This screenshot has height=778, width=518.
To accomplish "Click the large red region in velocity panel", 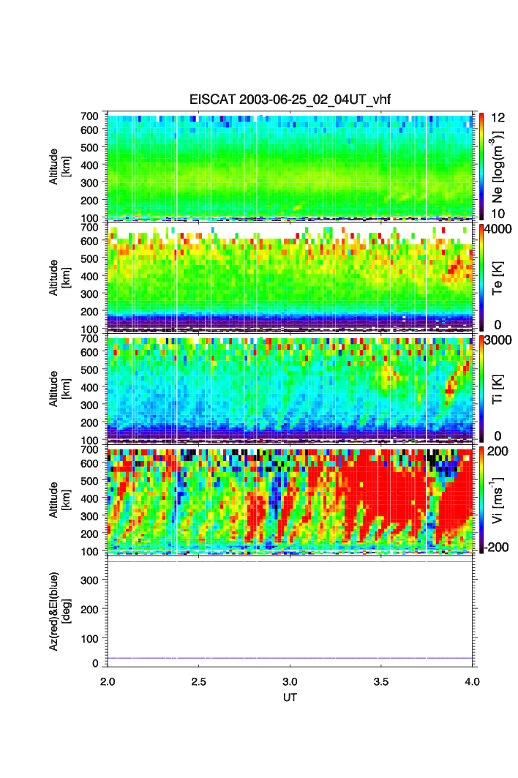I will coord(380,498).
